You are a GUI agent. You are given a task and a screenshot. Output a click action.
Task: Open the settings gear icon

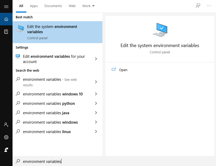[x=6, y=137]
